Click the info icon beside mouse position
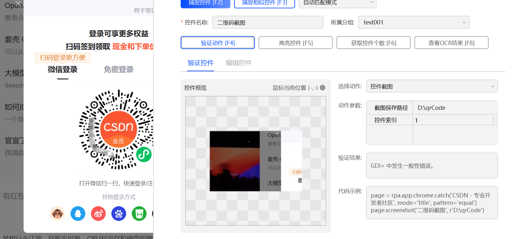 pyautogui.click(x=323, y=88)
